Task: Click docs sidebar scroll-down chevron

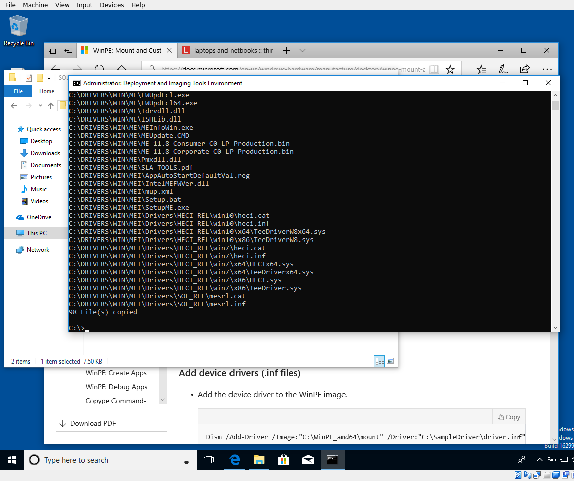Action: (163, 400)
